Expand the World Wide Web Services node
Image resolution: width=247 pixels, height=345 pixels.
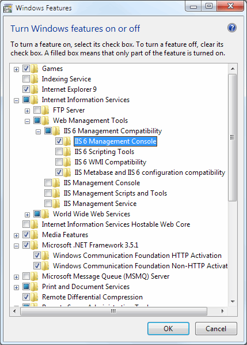(27, 215)
